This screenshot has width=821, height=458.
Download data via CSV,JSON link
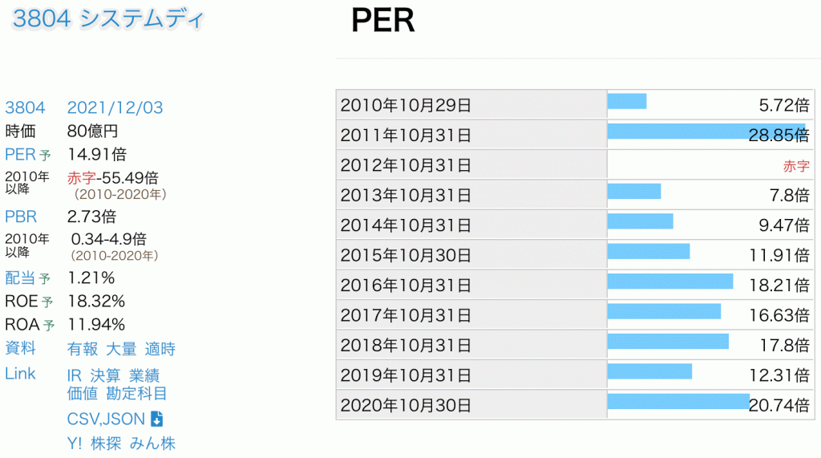tap(106, 419)
